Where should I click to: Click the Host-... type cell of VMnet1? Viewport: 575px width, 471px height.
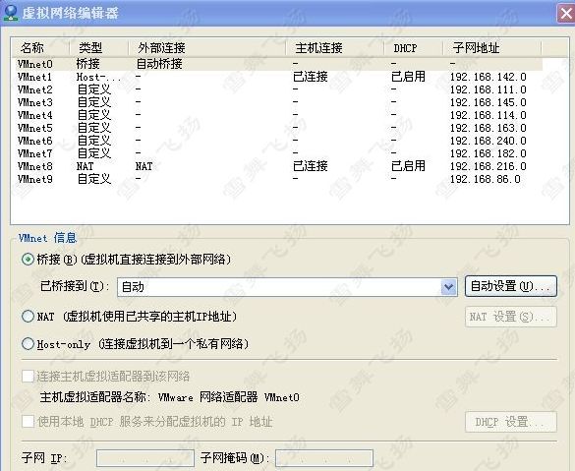pyautogui.click(x=98, y=77)
